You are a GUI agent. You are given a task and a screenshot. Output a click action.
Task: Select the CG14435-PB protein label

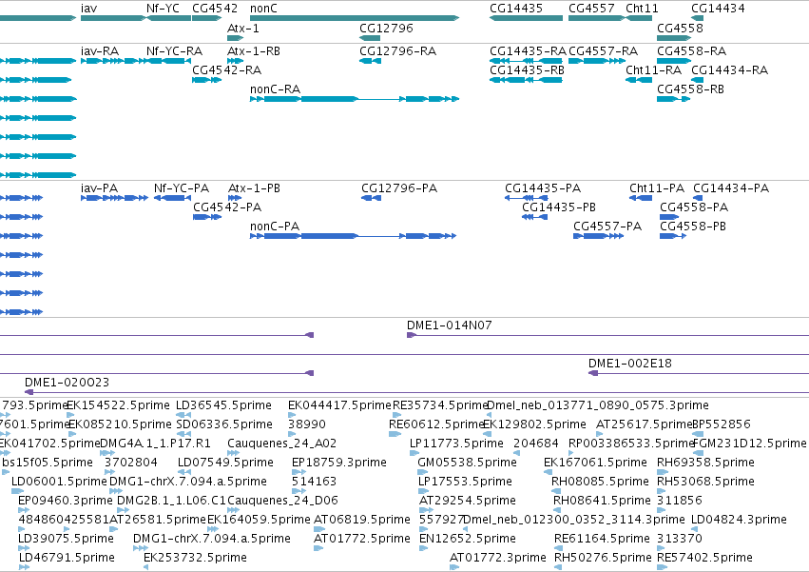(559, 207)
